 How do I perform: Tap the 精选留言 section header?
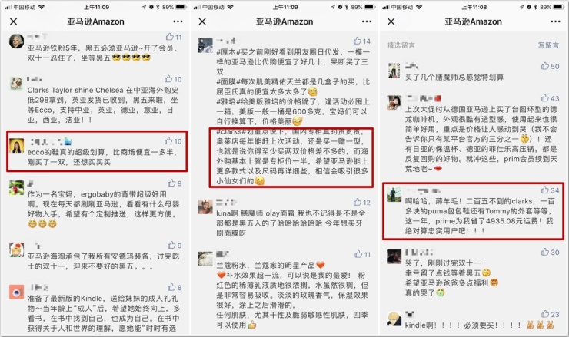tap(401, 45)
